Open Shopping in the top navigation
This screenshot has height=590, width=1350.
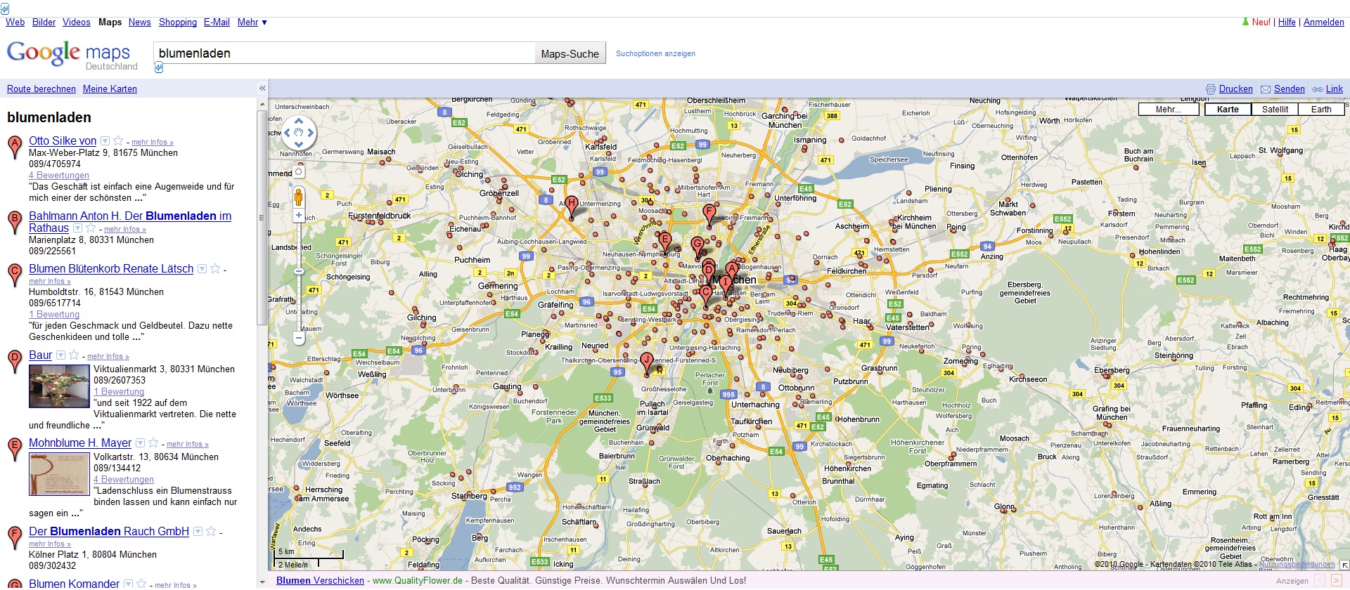coord(178,22)
